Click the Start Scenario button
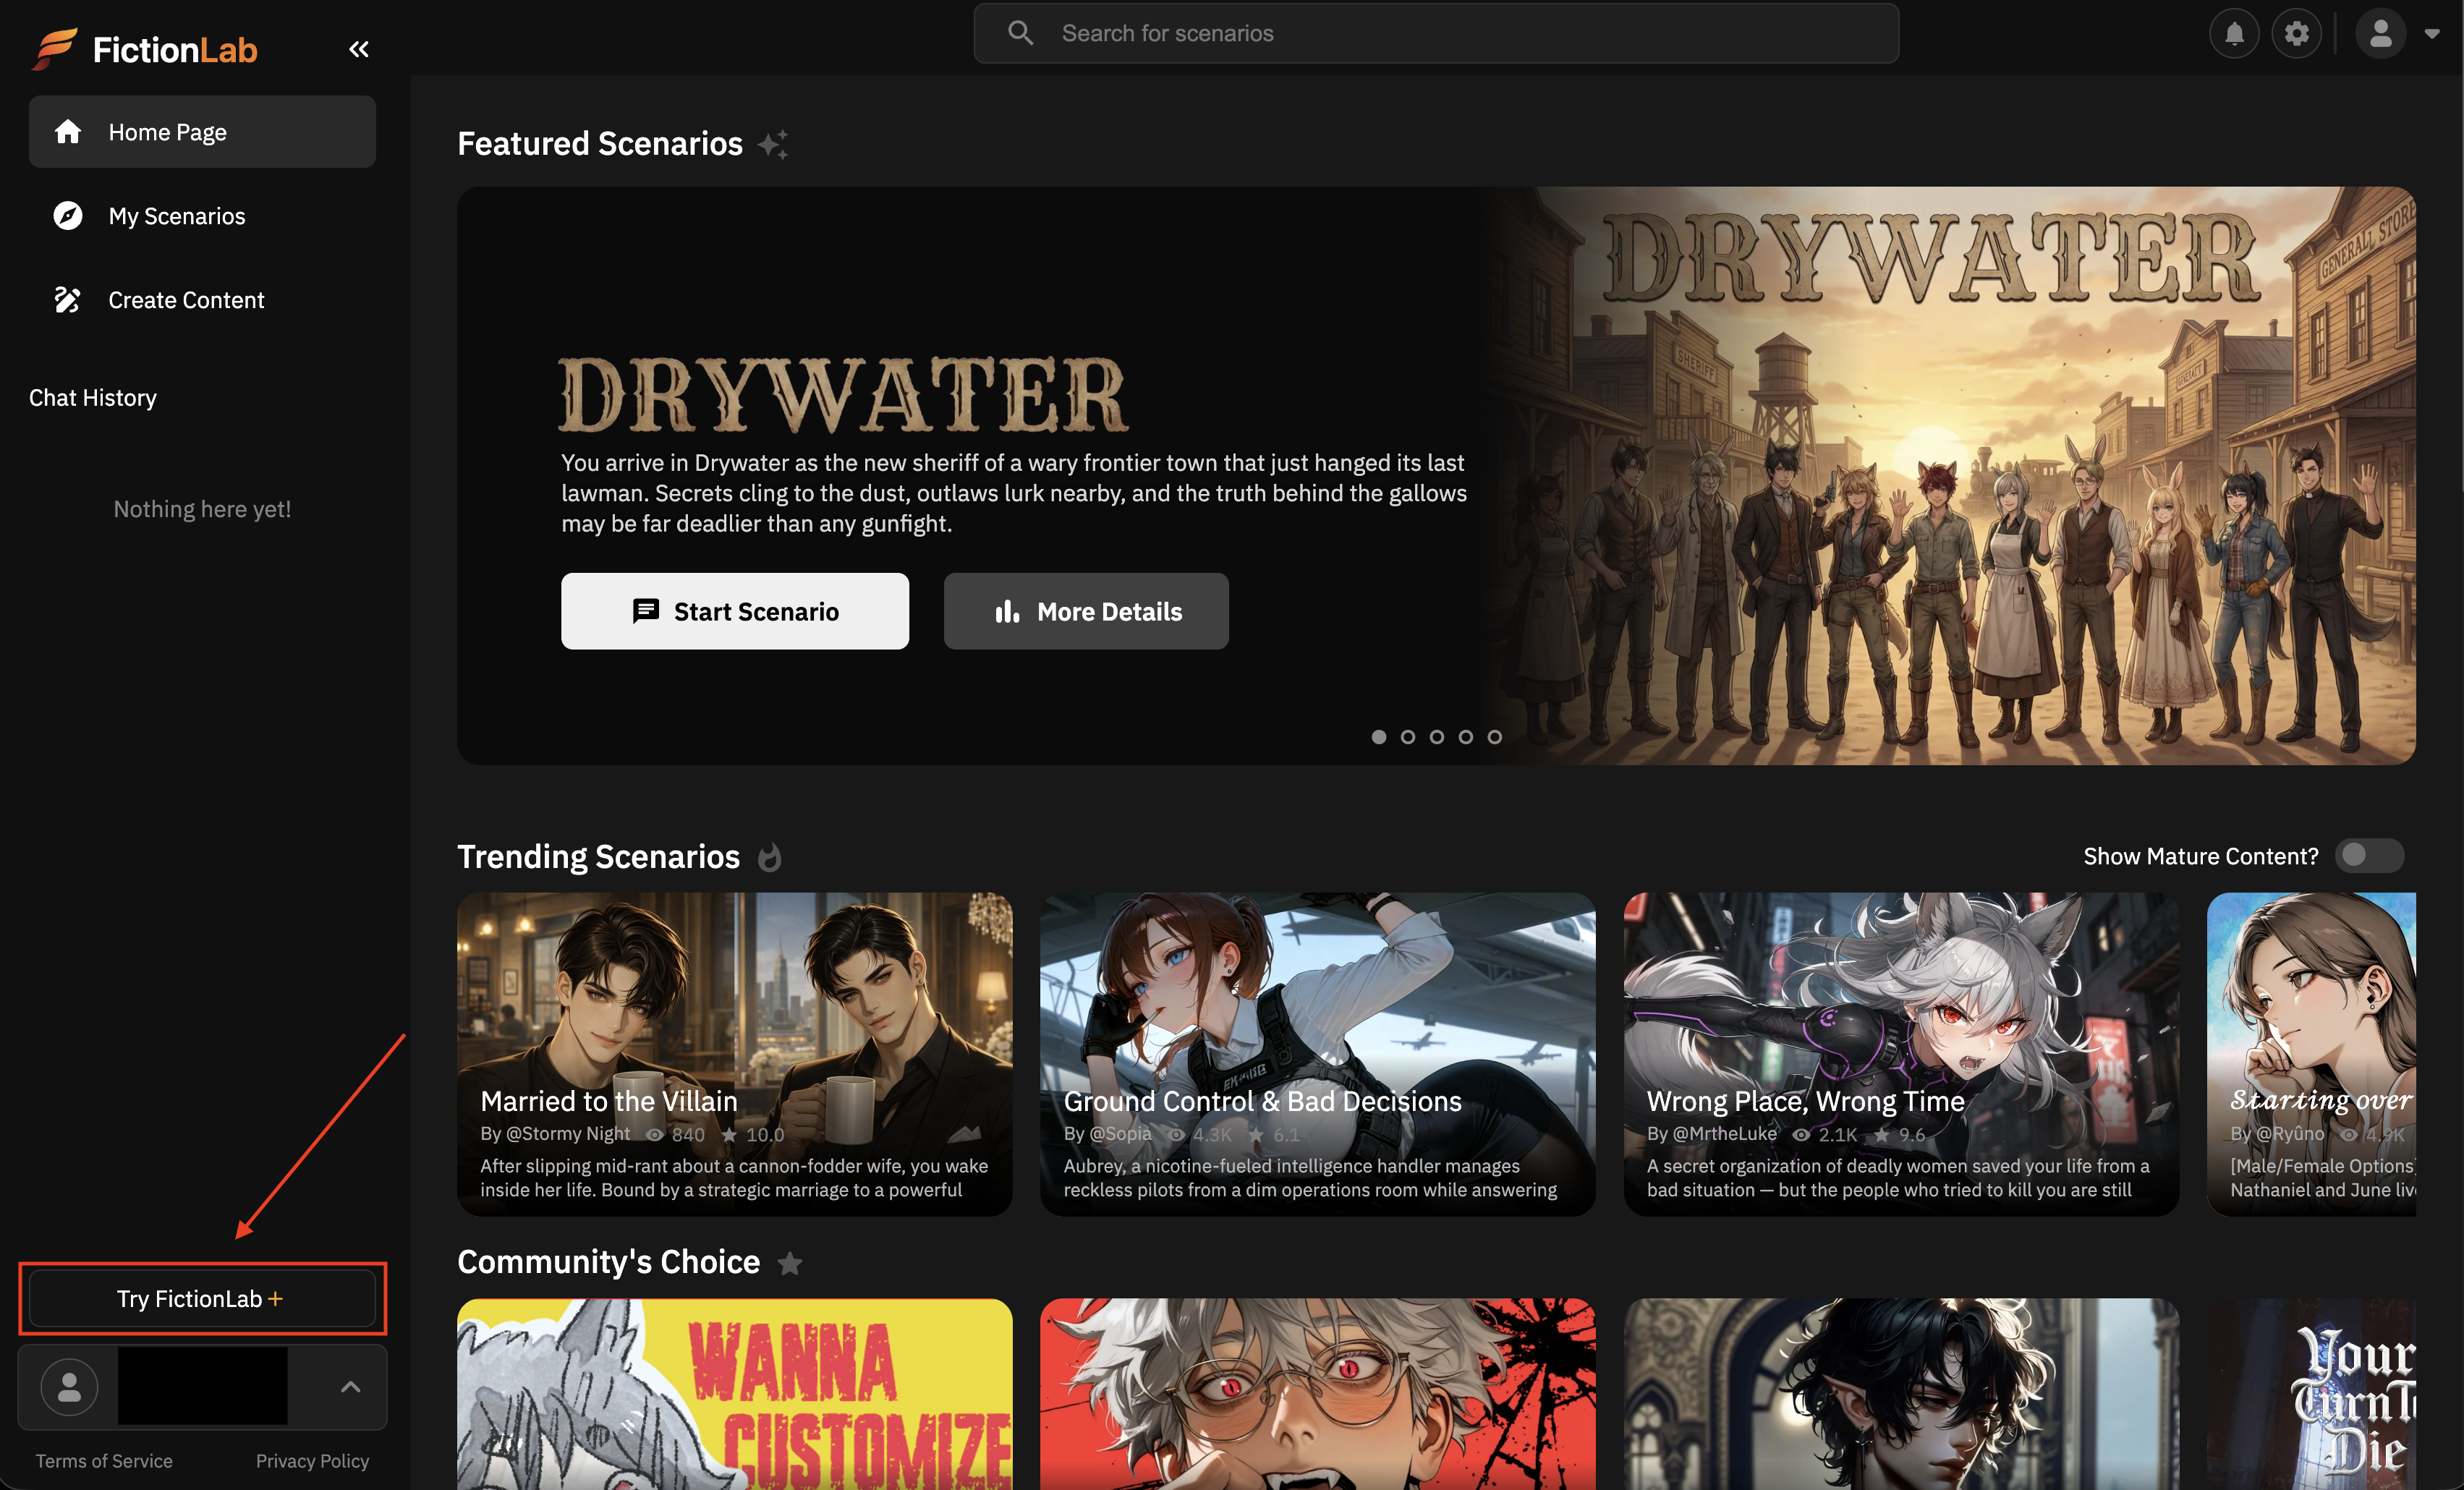This screenshot has height=1490, width=2464. pyautogui.click(x=735, y=611)
